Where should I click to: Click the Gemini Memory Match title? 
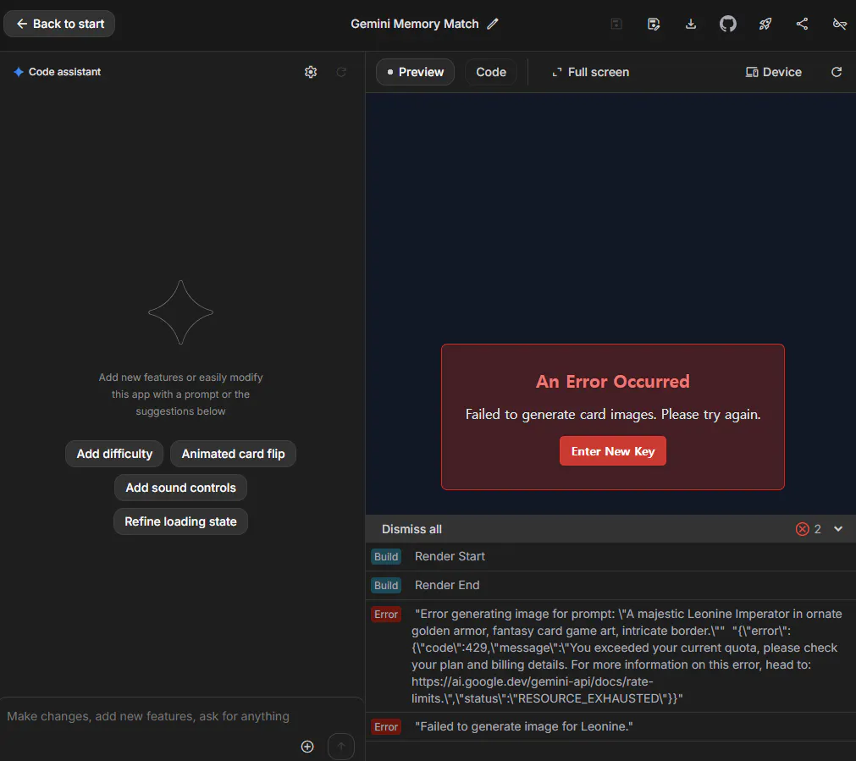click(x=414, y=24)
